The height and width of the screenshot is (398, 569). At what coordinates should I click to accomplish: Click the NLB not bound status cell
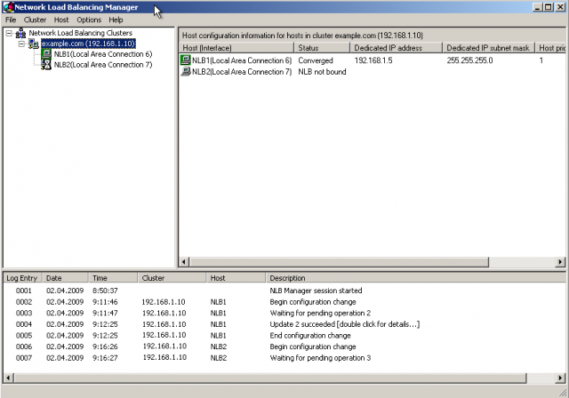[x=322, y=72]
